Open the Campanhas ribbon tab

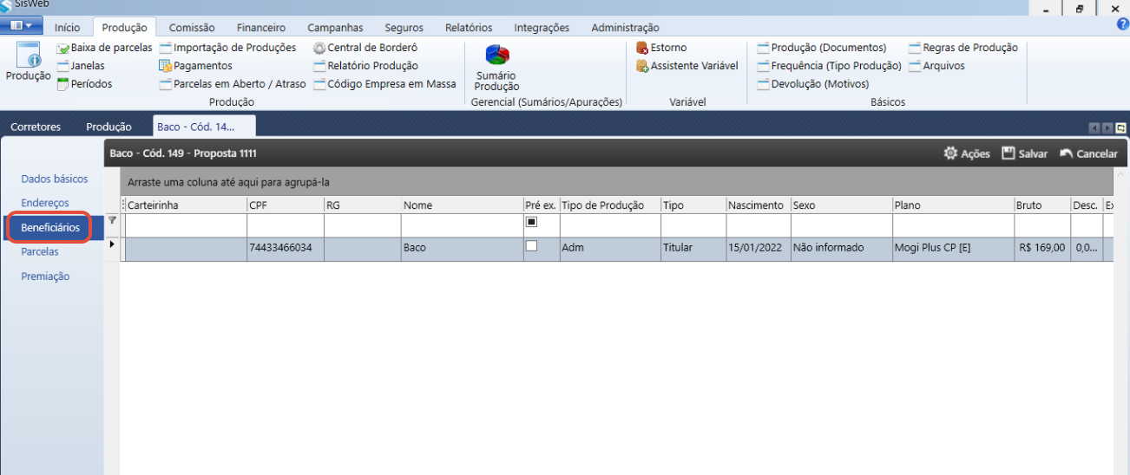tap(335, 28)
